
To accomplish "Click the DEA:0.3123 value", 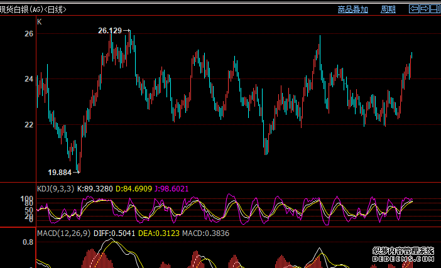I will point(159,233).
